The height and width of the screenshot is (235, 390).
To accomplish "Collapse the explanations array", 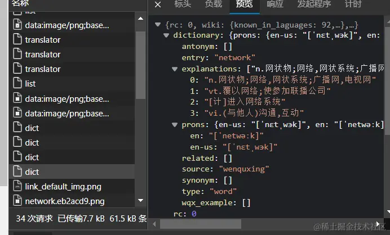I will tap(175, 69).
